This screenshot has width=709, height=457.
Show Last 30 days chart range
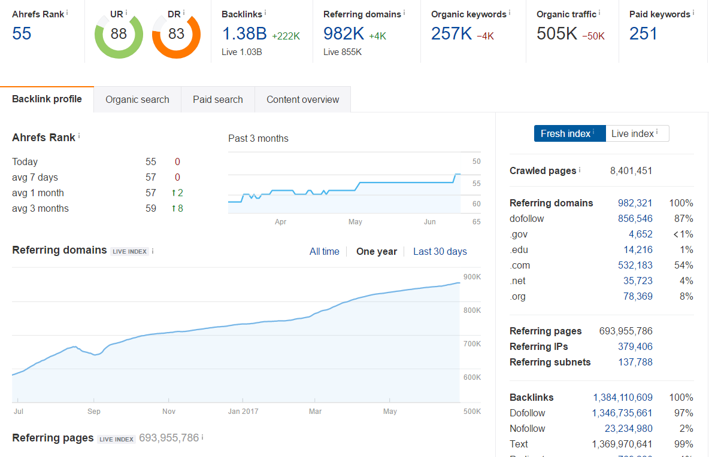pos(440,252)
